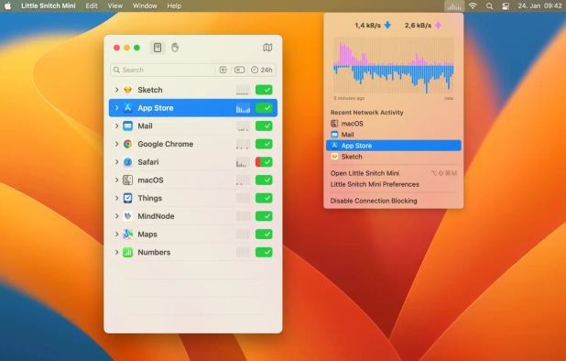Open the View menu
This screenshot has width=566, height=361.
tap(115, 5)
